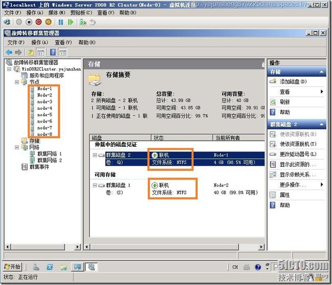Click the red Shut Down VM button

click(x=38, y=22)
